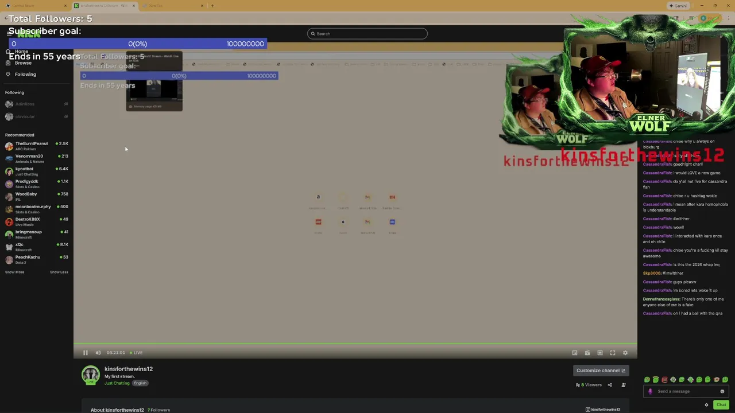Click 8 Viewers count under the player

point(589,385)
